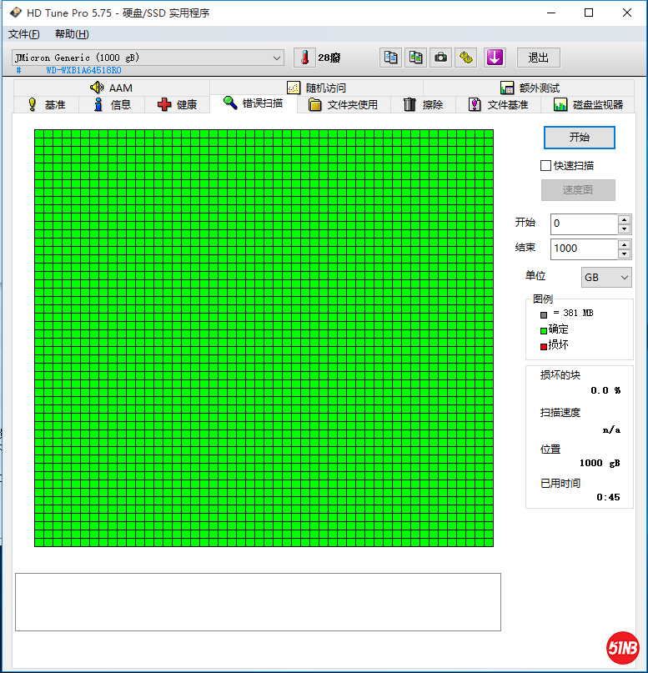Open the GB unit dropdown
Viewport: 648px width, 673px height.
coord(606,277)
